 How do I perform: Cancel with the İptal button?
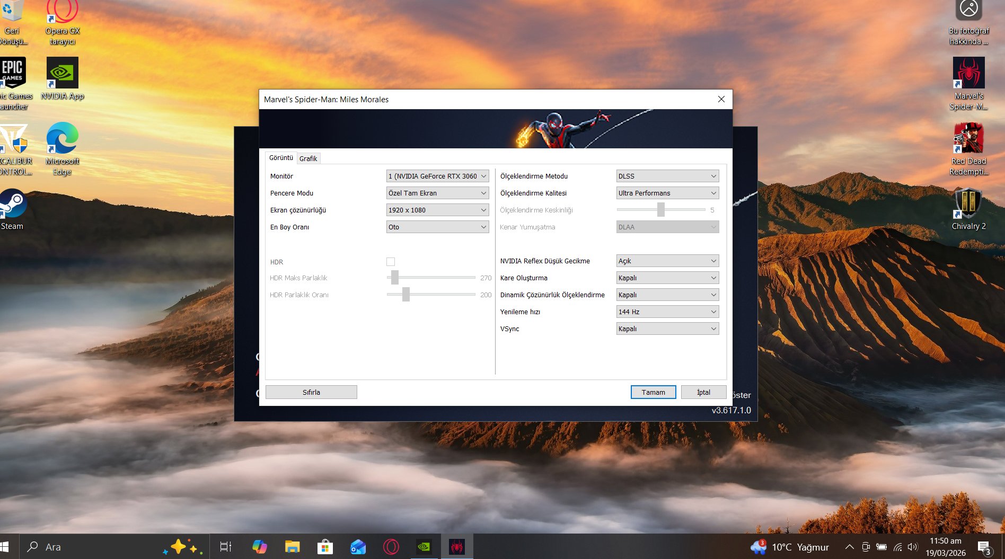point(703,392)
